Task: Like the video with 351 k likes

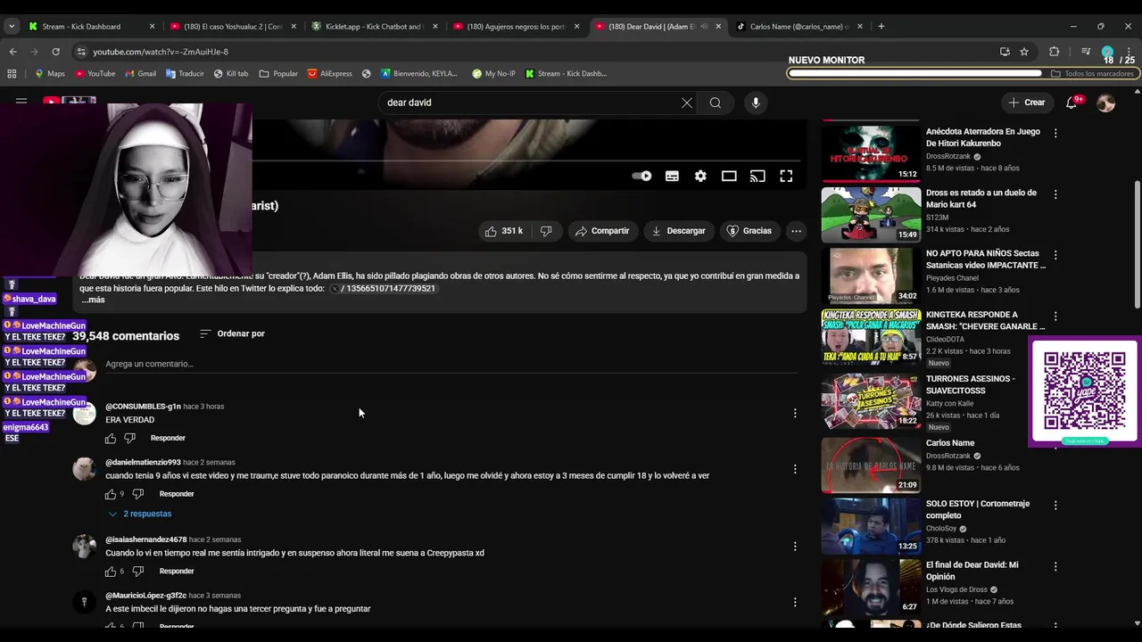Action: [504, 231]
